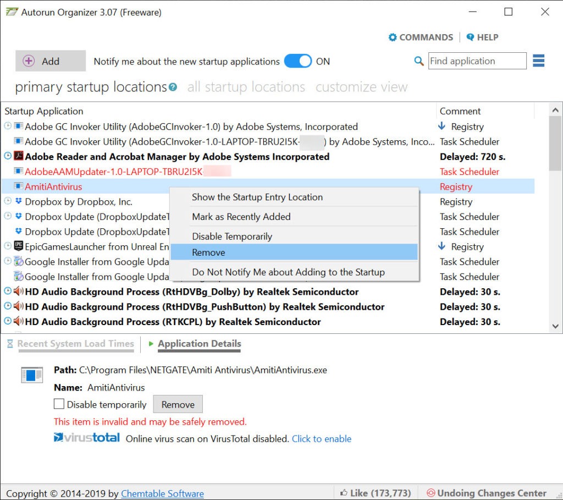Click the blue arrow in Adobe GC Invoker comment
This screenshot has width=563, height=500.
[441, 126]
